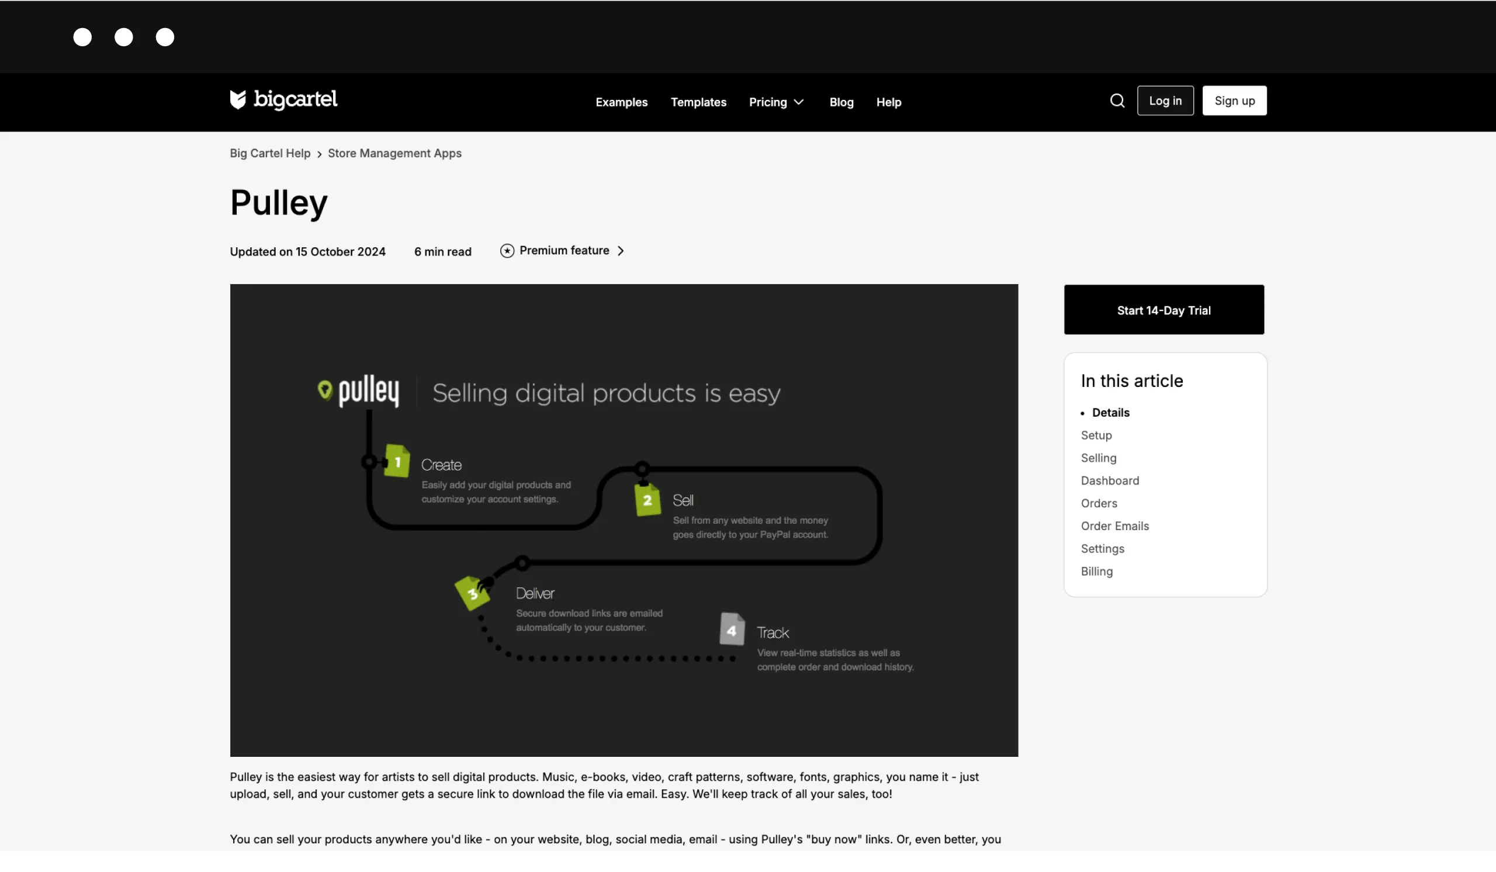
Task: Click the Big Cartel logo
Action: 283,100
